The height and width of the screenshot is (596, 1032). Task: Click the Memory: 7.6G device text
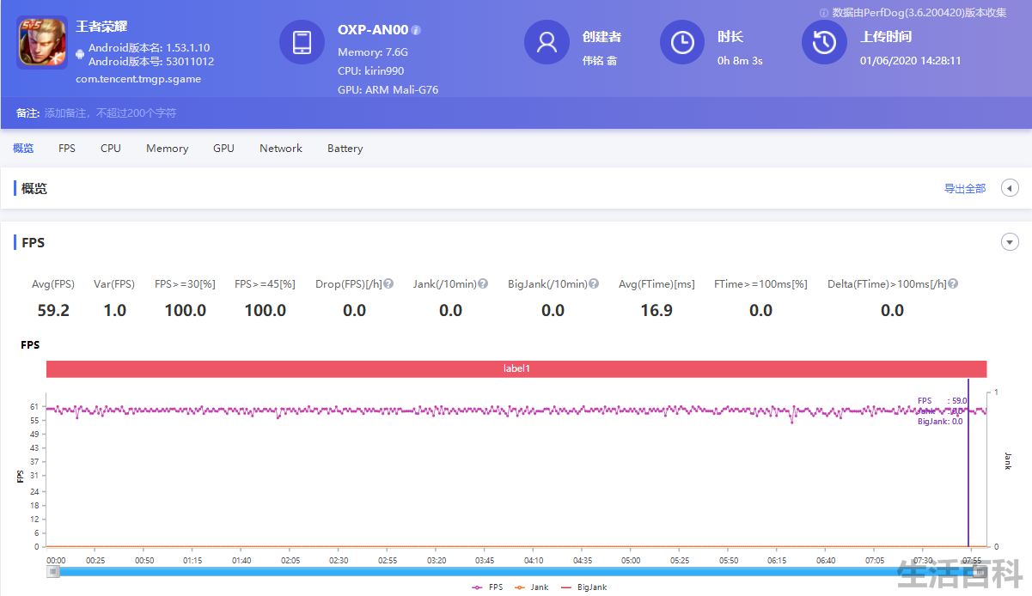pos(373,52)
